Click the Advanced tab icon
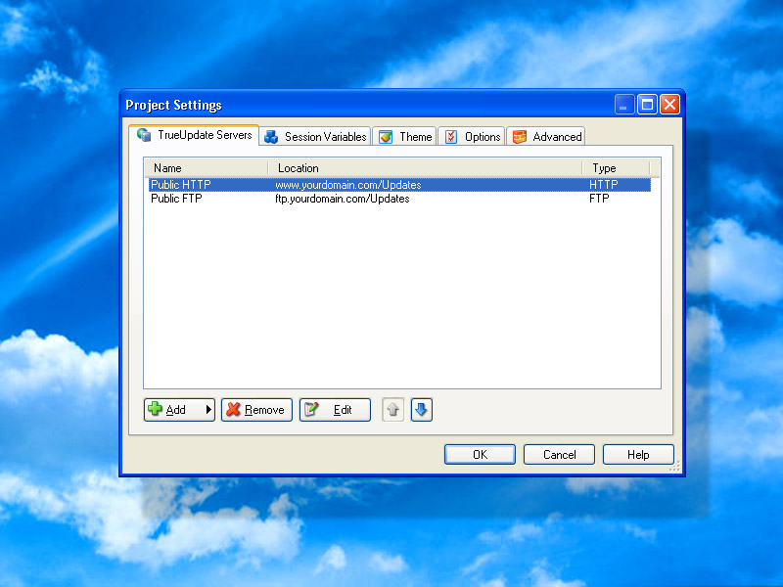 tap(520, 137)
